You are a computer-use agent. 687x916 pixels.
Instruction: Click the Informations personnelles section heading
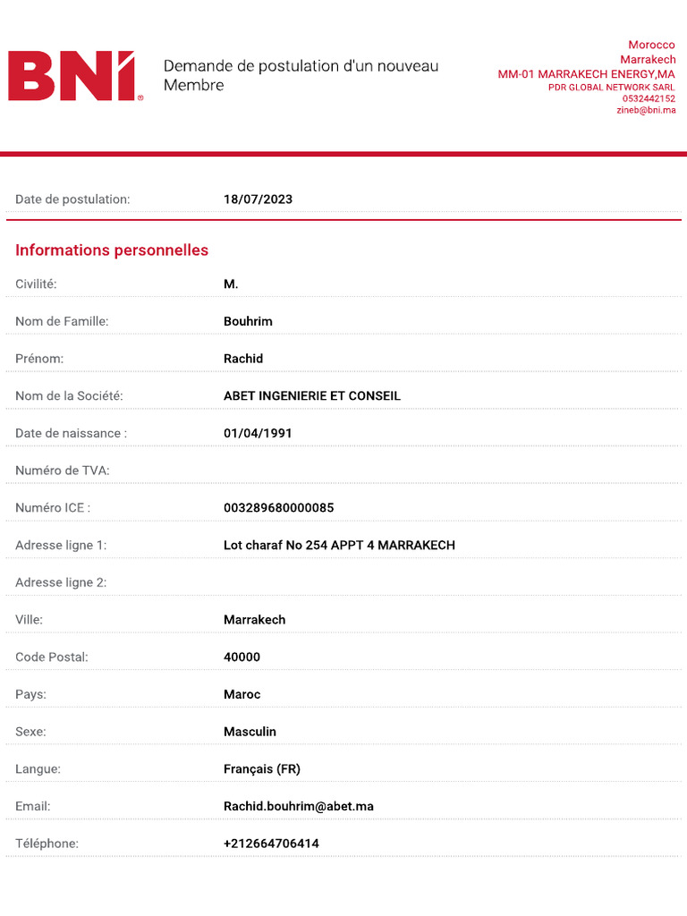point(112,250)
